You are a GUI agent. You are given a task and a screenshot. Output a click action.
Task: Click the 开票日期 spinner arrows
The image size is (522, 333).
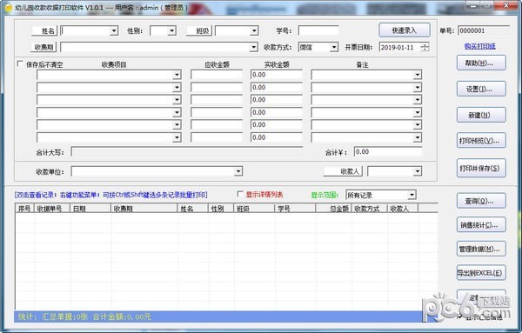[x=425, y=47]
